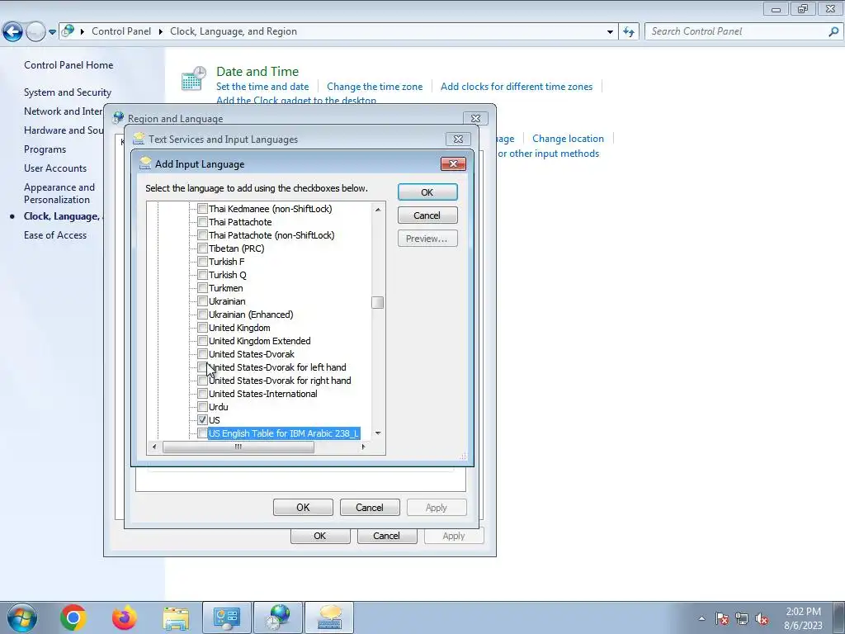Image resolution: width=845 pixels, height=634 pixels.
Task: Click the search magnifier icon
Action: pyautogui.click(x=833, y=32)
